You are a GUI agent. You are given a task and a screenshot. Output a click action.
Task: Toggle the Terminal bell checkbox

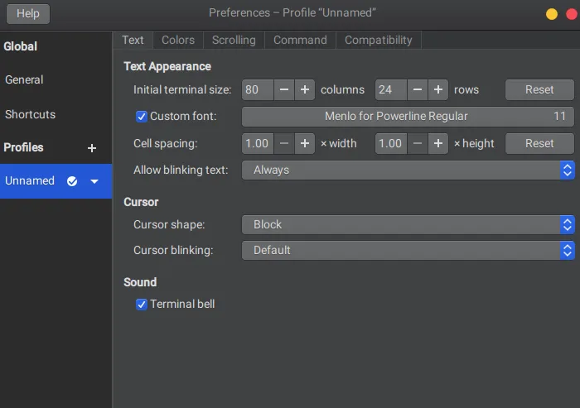(142, 305)
